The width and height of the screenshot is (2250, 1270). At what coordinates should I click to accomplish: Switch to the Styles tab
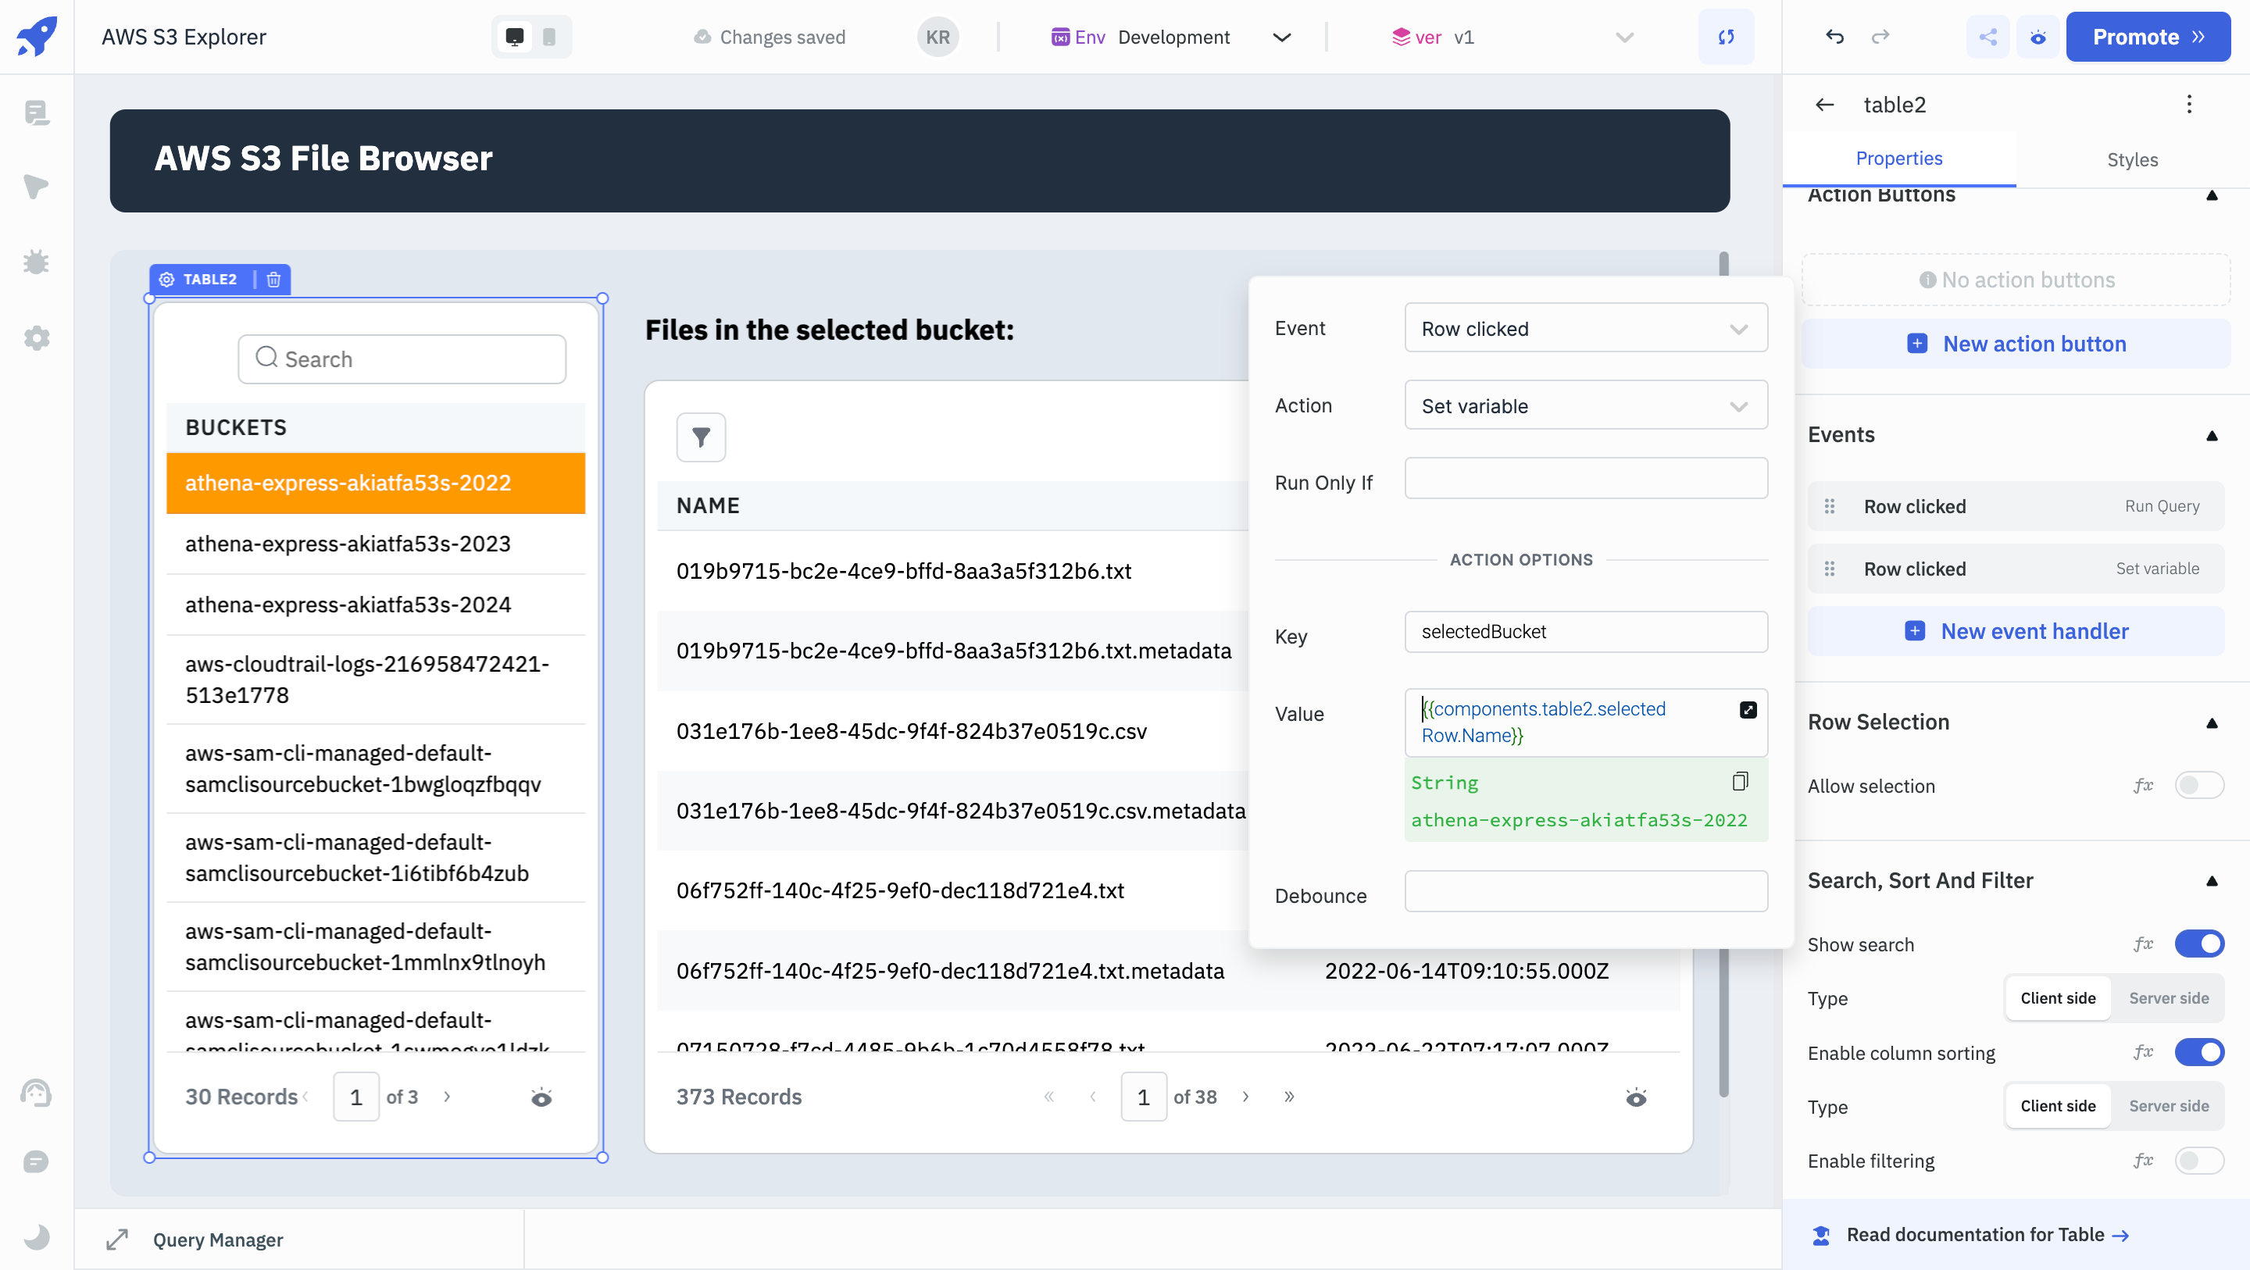(x=2132, y=160)
